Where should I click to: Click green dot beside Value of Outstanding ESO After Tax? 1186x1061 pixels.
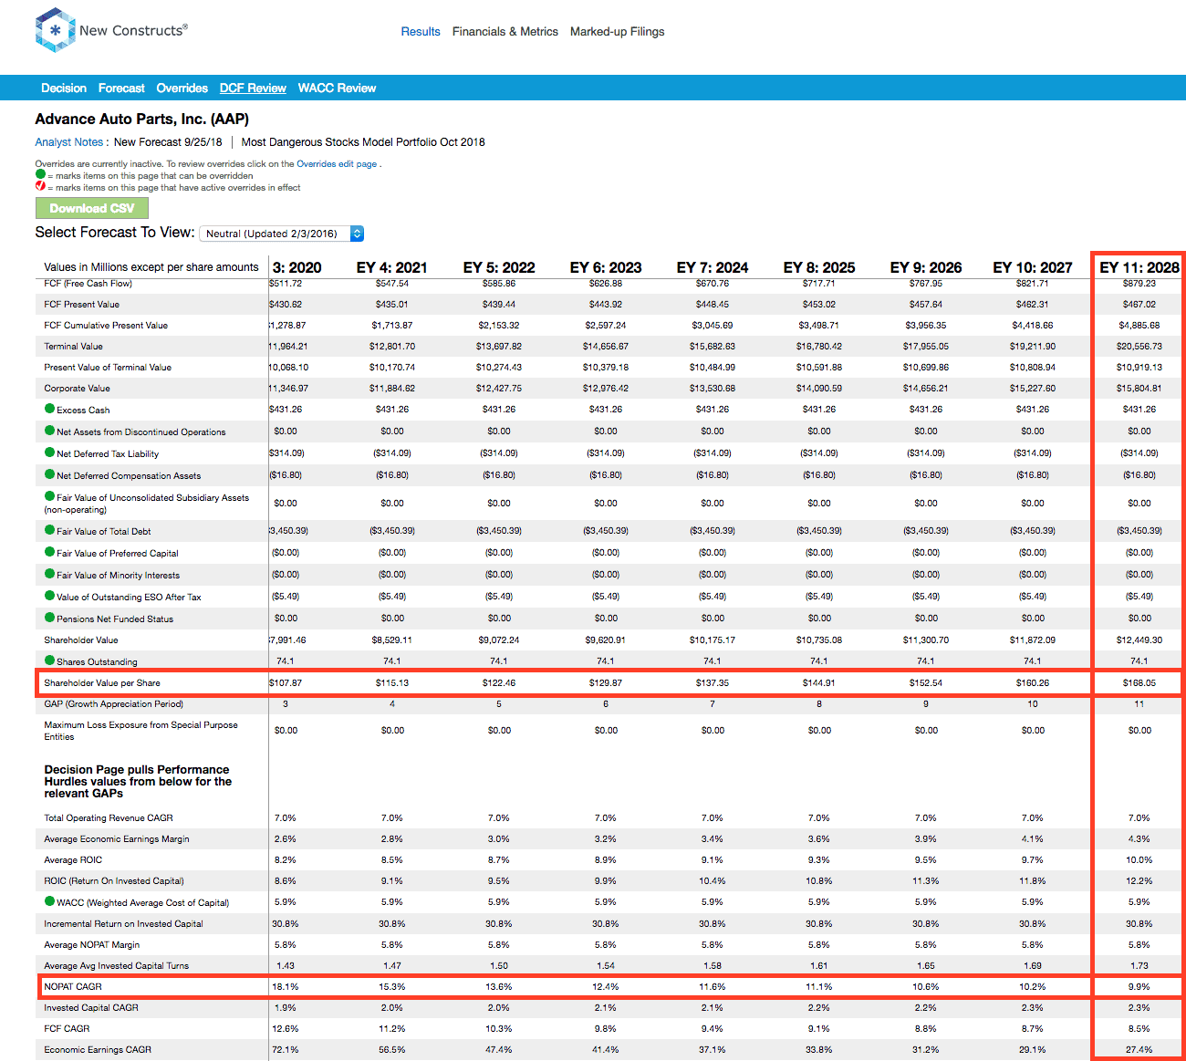click(50, 596)
